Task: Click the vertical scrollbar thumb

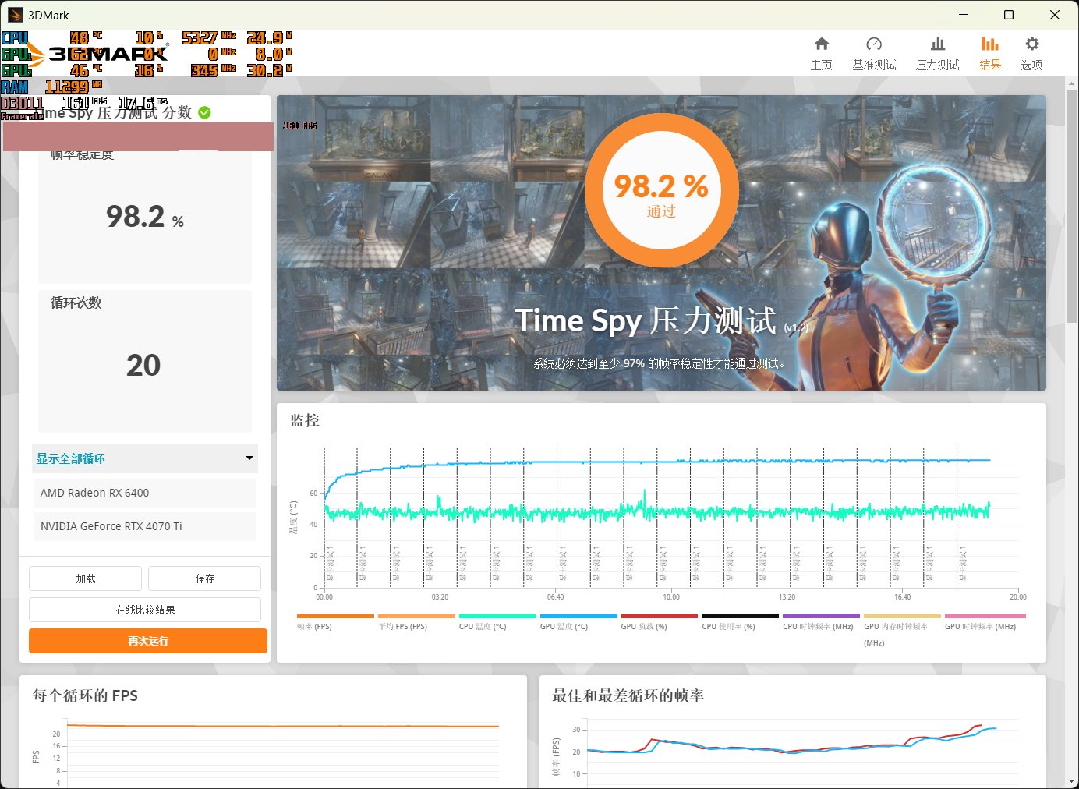Action: (x=1071, y=206)
